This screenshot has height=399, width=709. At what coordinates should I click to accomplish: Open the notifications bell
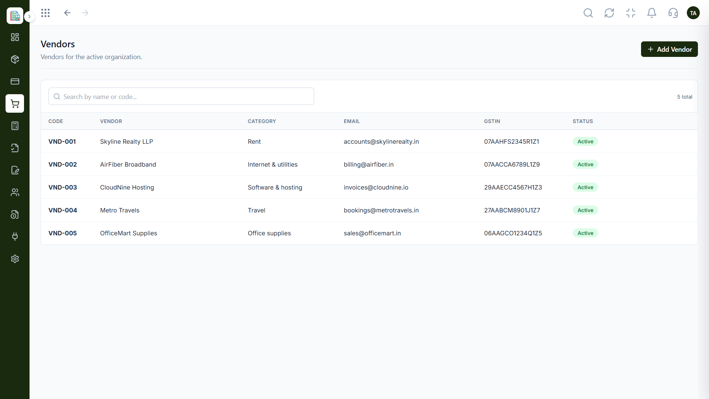(652, 13)
